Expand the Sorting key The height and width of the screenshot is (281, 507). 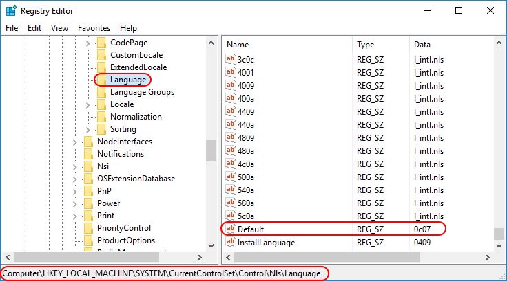pyautogui.click(x=88, y=130)
